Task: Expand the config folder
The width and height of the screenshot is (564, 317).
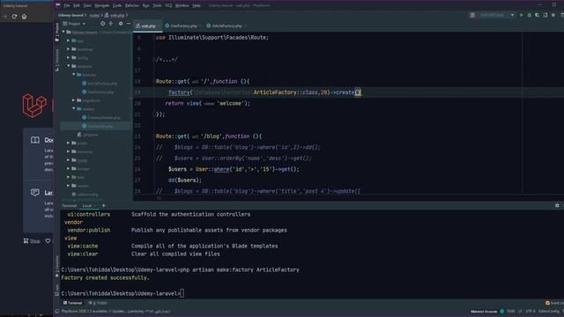Action: [69, 57]
